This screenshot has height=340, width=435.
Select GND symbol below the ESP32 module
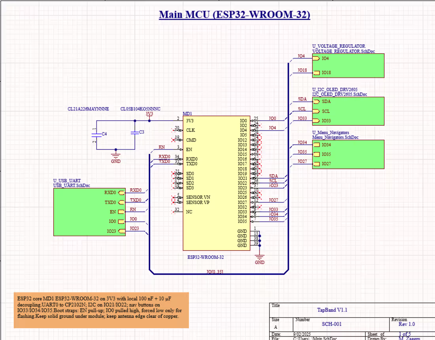[x=260, y=258]
